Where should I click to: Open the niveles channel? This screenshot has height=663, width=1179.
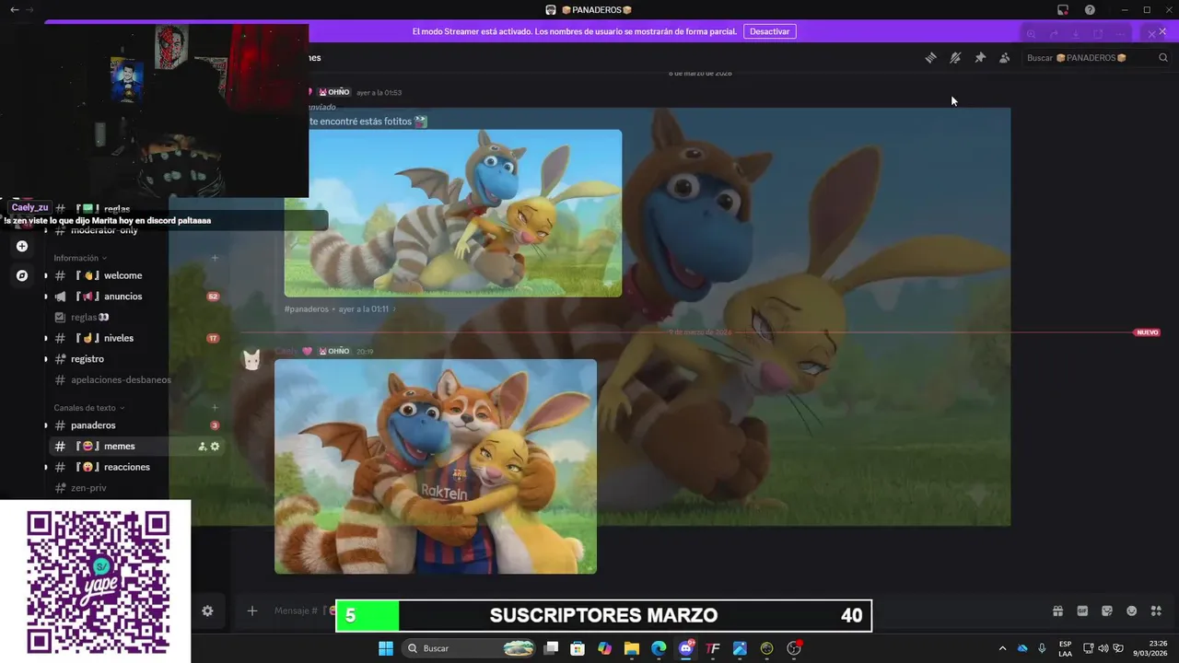[x=136, y=338]
